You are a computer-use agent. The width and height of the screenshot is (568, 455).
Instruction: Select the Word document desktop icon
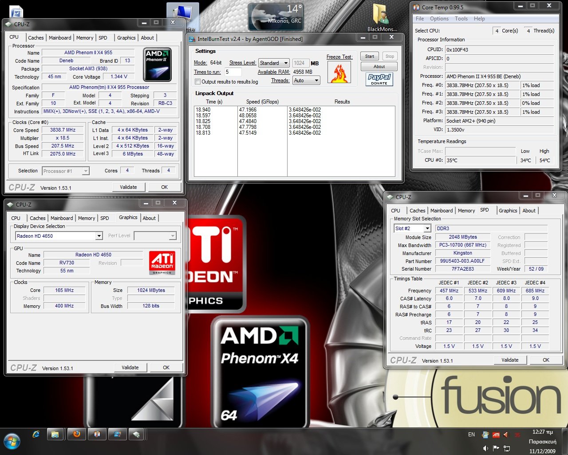coord(16,11)
